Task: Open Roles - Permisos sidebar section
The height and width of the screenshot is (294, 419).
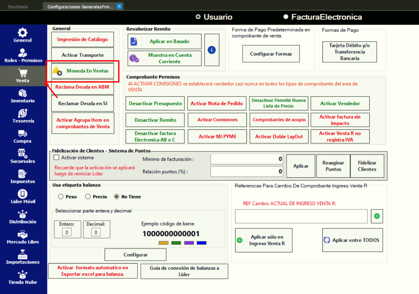Action: click(x=22, y=55)
